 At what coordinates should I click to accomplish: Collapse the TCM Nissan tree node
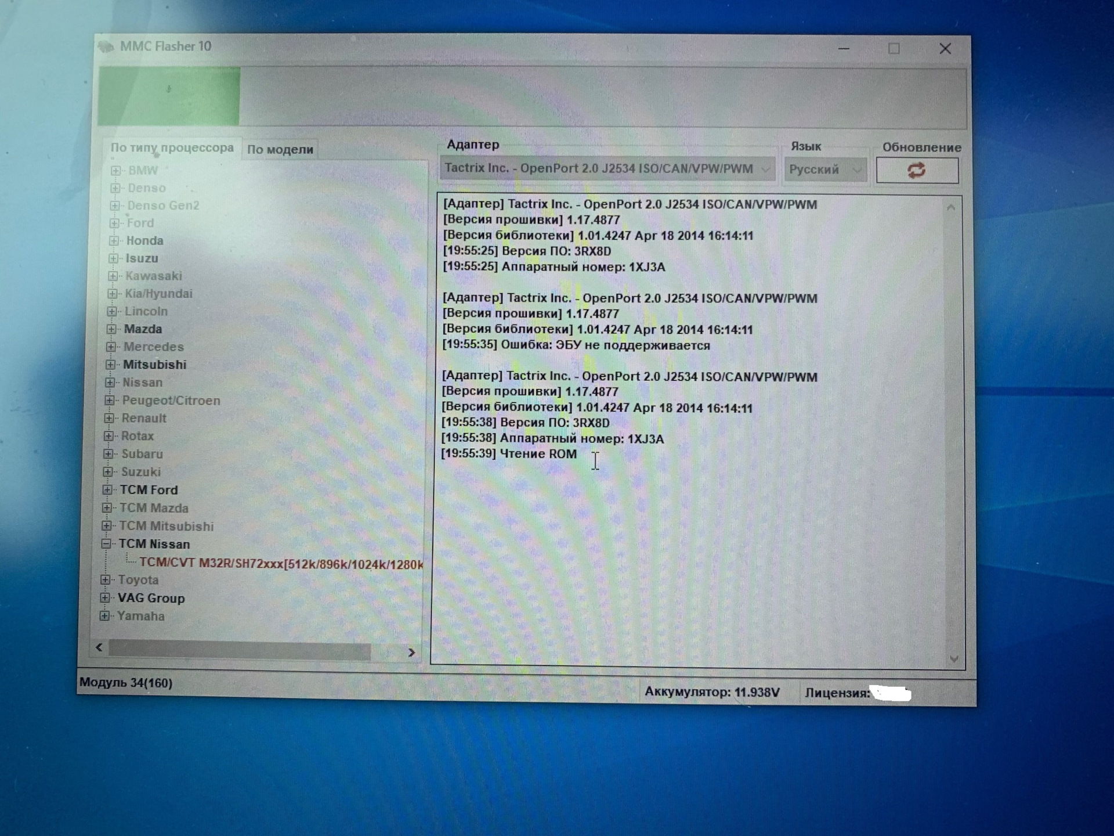pyautogui.click(x=106, y=544)
